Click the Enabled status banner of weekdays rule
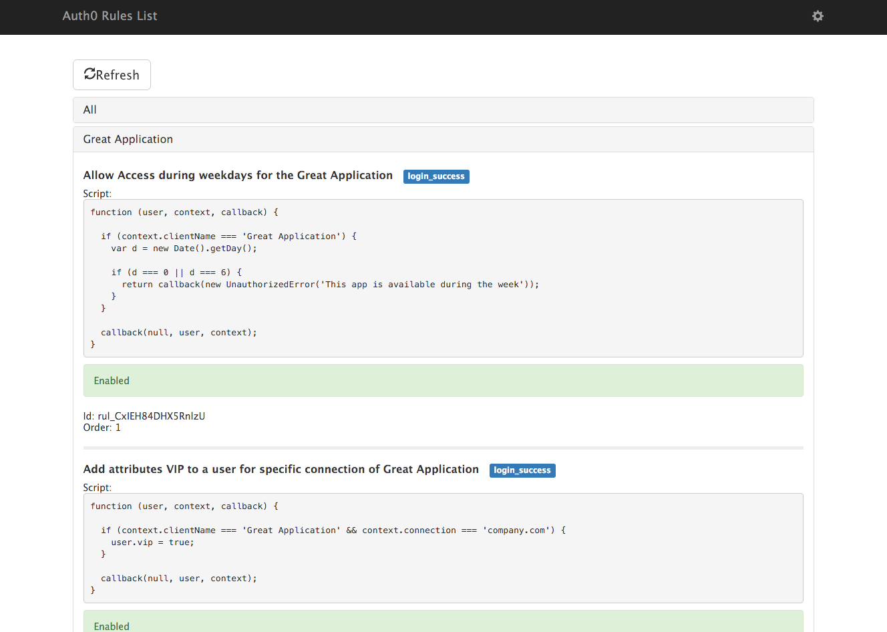Screen dimensions: 887x632 coord(443,381)
